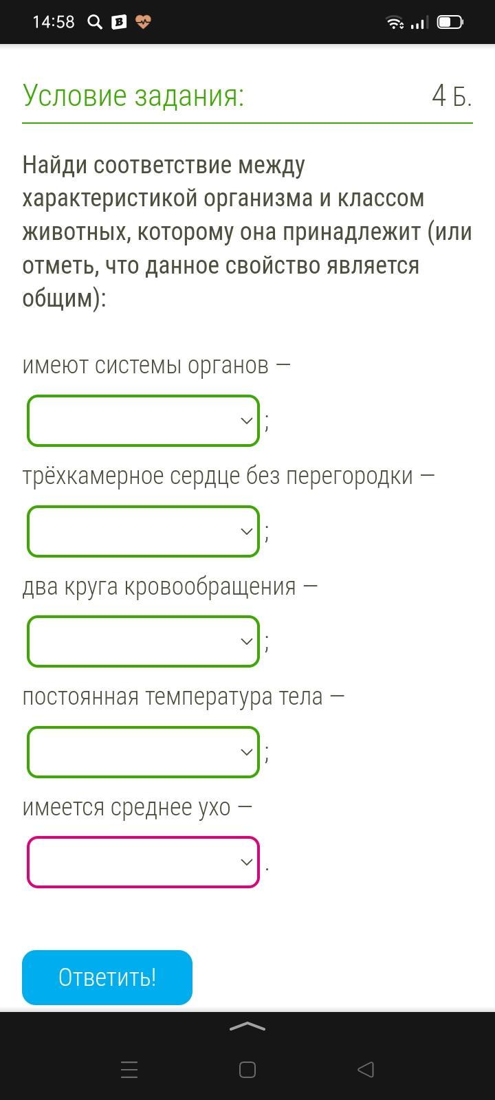495x1100 pixels.
Task: Open dropdown for "два круга кровообращения"
Action: tap(143, 641)
